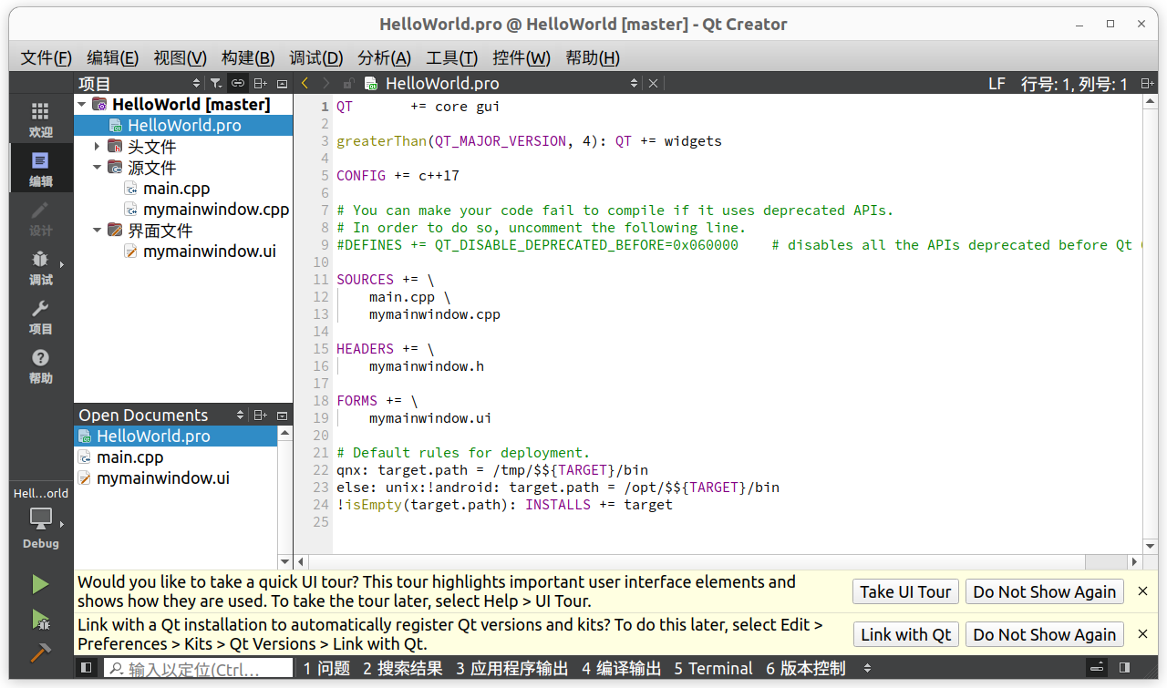Close the Link with Qt notification bar
The height and width of the screenshot is (688, 1167).
coord(1142,634)
